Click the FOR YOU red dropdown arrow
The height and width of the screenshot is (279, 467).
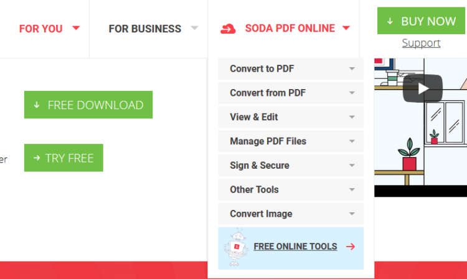point(76,28)
